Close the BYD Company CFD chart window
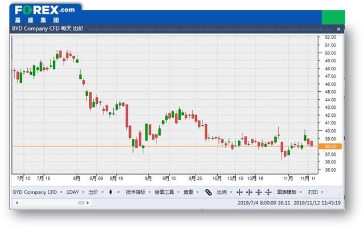 (338, 29)
